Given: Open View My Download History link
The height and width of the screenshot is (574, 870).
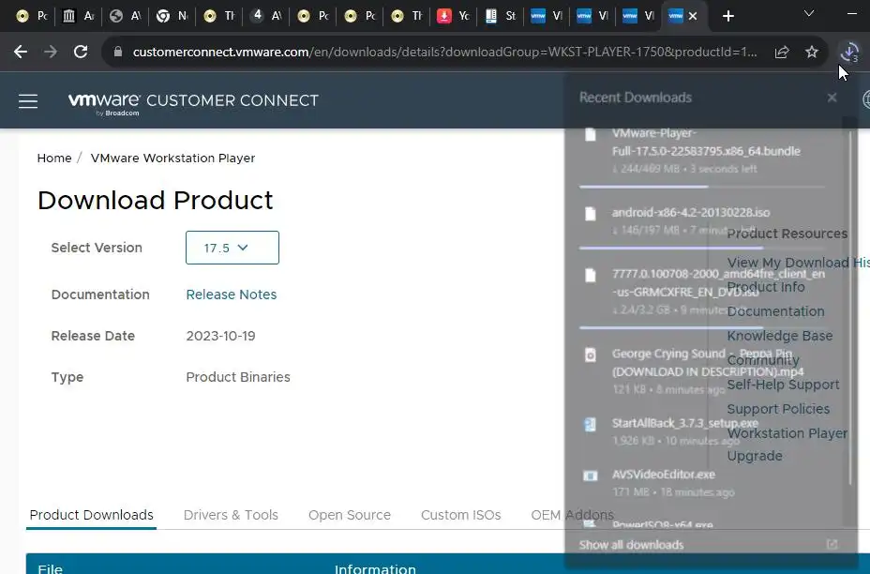Looking at the screenshot, I should (x=798, y=263).
